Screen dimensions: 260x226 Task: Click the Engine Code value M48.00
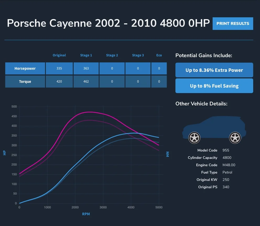coord(229,165)
